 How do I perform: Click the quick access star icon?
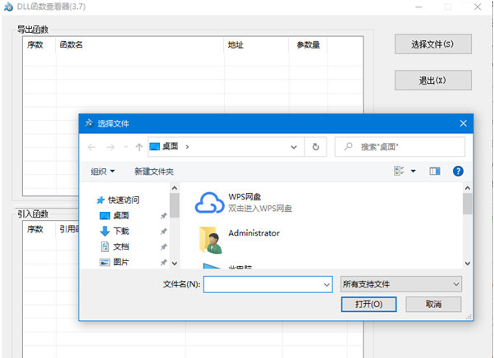(x=100, y=200)
